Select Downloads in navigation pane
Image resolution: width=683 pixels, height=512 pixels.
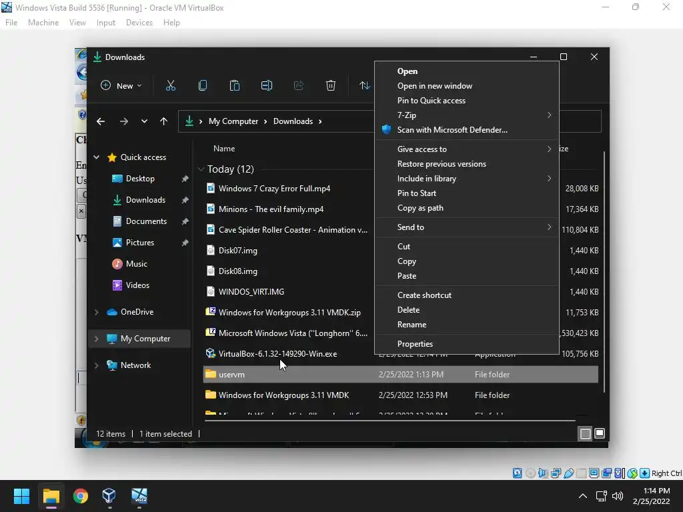click(x=145, y=200)
